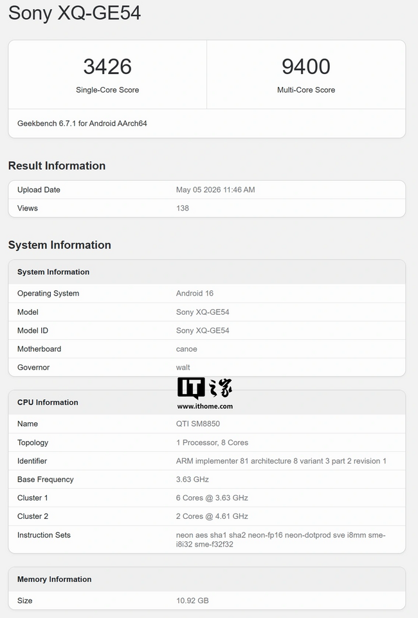Image resolution: width=418 pixels, height=618 pixels.
Task: Click the Sony XQ-GE54 page title
Action: [75, 13]
